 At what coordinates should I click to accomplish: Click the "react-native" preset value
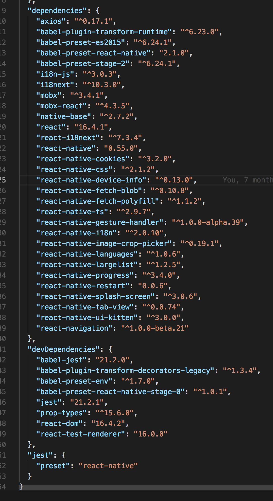pyautogui.click(x=108, y=466)
